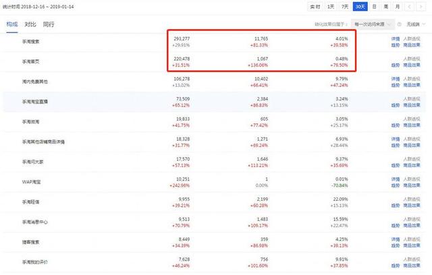Viewport: 432px width, 275px height.
Task: Click the 手淘搜索 source name
Action: (30, 42)
